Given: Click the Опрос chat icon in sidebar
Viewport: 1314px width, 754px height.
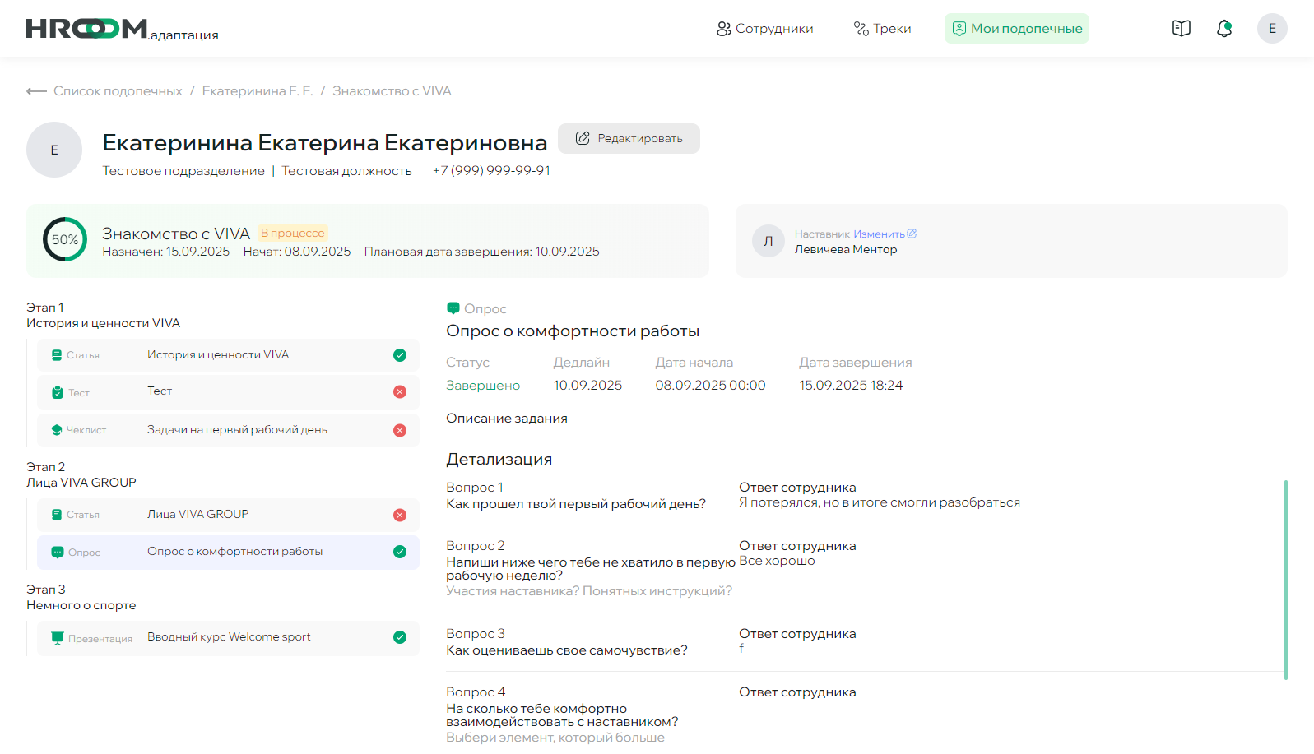Looking at the screenshot, I should point(58,553).
